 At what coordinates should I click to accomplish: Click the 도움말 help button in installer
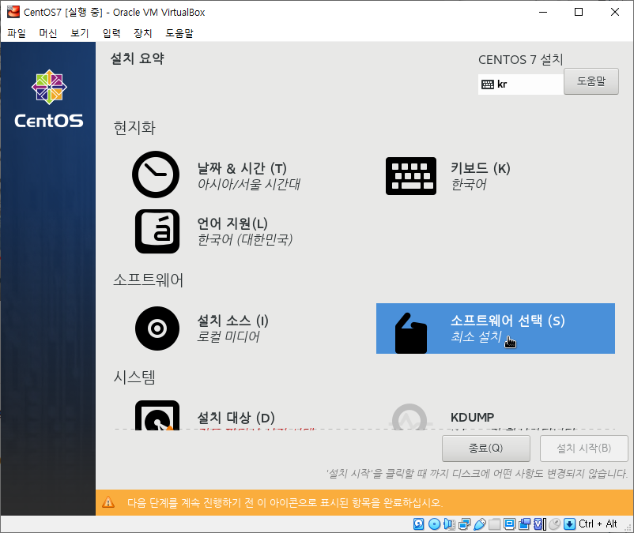pyautogui.click(x=591, y=81)
